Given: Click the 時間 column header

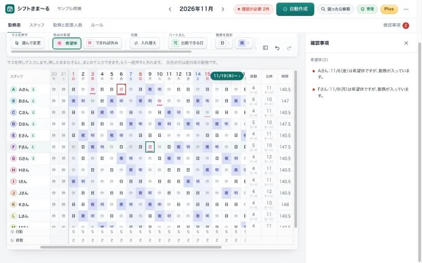Looking at the screenshot, I should 285,76.
